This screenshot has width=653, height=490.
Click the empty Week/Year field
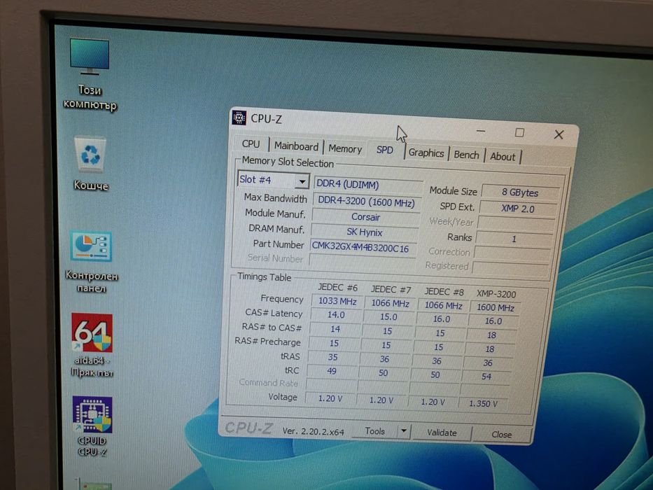tap(516, 224)
